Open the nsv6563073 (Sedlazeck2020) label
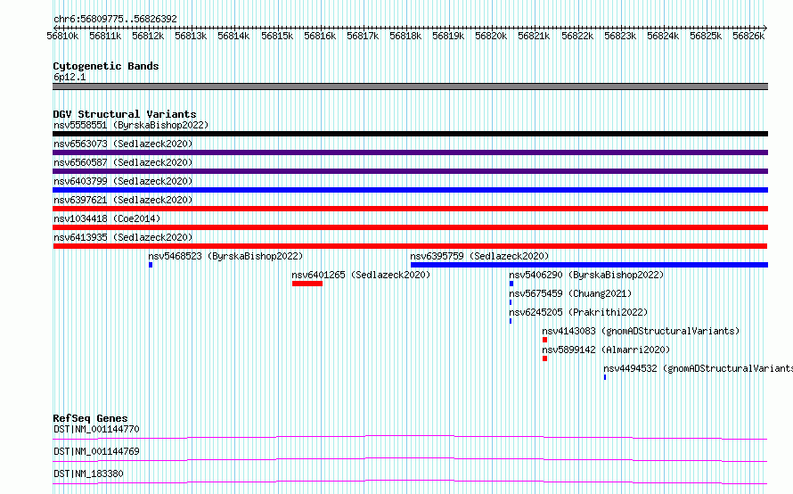The height and width of the screenshot is (494, 793). pos(123,144)
